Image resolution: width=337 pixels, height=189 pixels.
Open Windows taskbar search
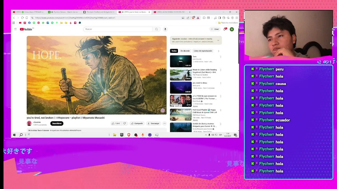tap(21, 135)
